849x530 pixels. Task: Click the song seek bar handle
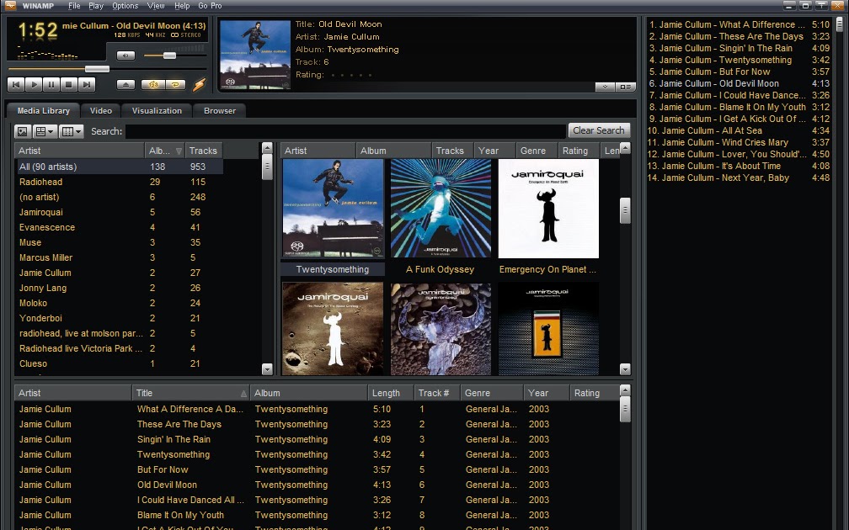click(x=98, y=69)
